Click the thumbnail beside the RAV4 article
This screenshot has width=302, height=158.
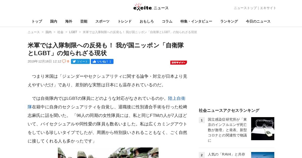263,155
